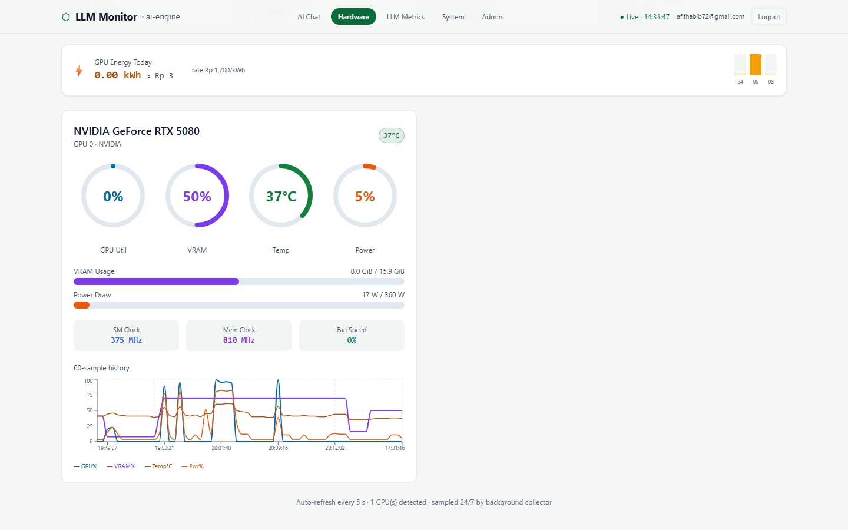Click the ai-engine host label
The image size is (848, 530).
[x=163, y=17]
